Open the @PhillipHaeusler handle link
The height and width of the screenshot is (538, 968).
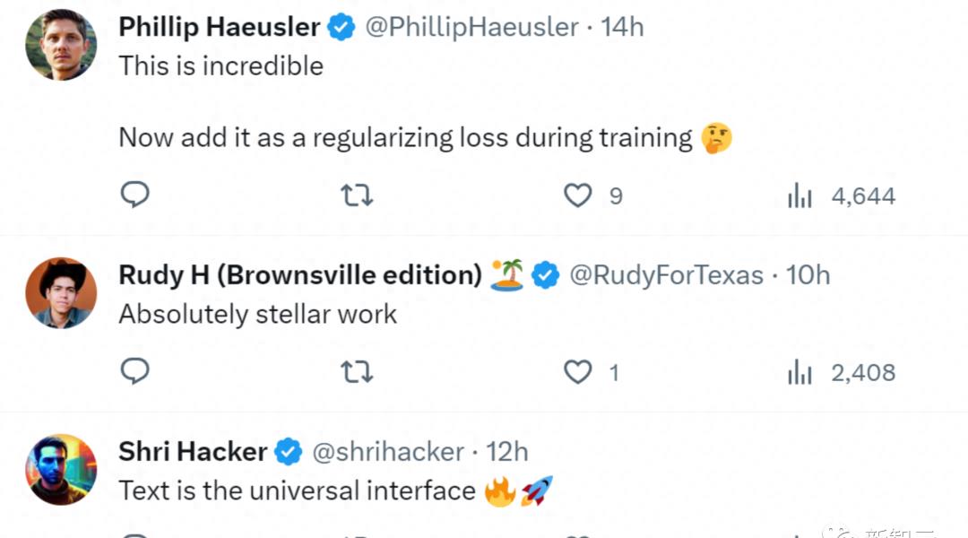click(471, 27)
